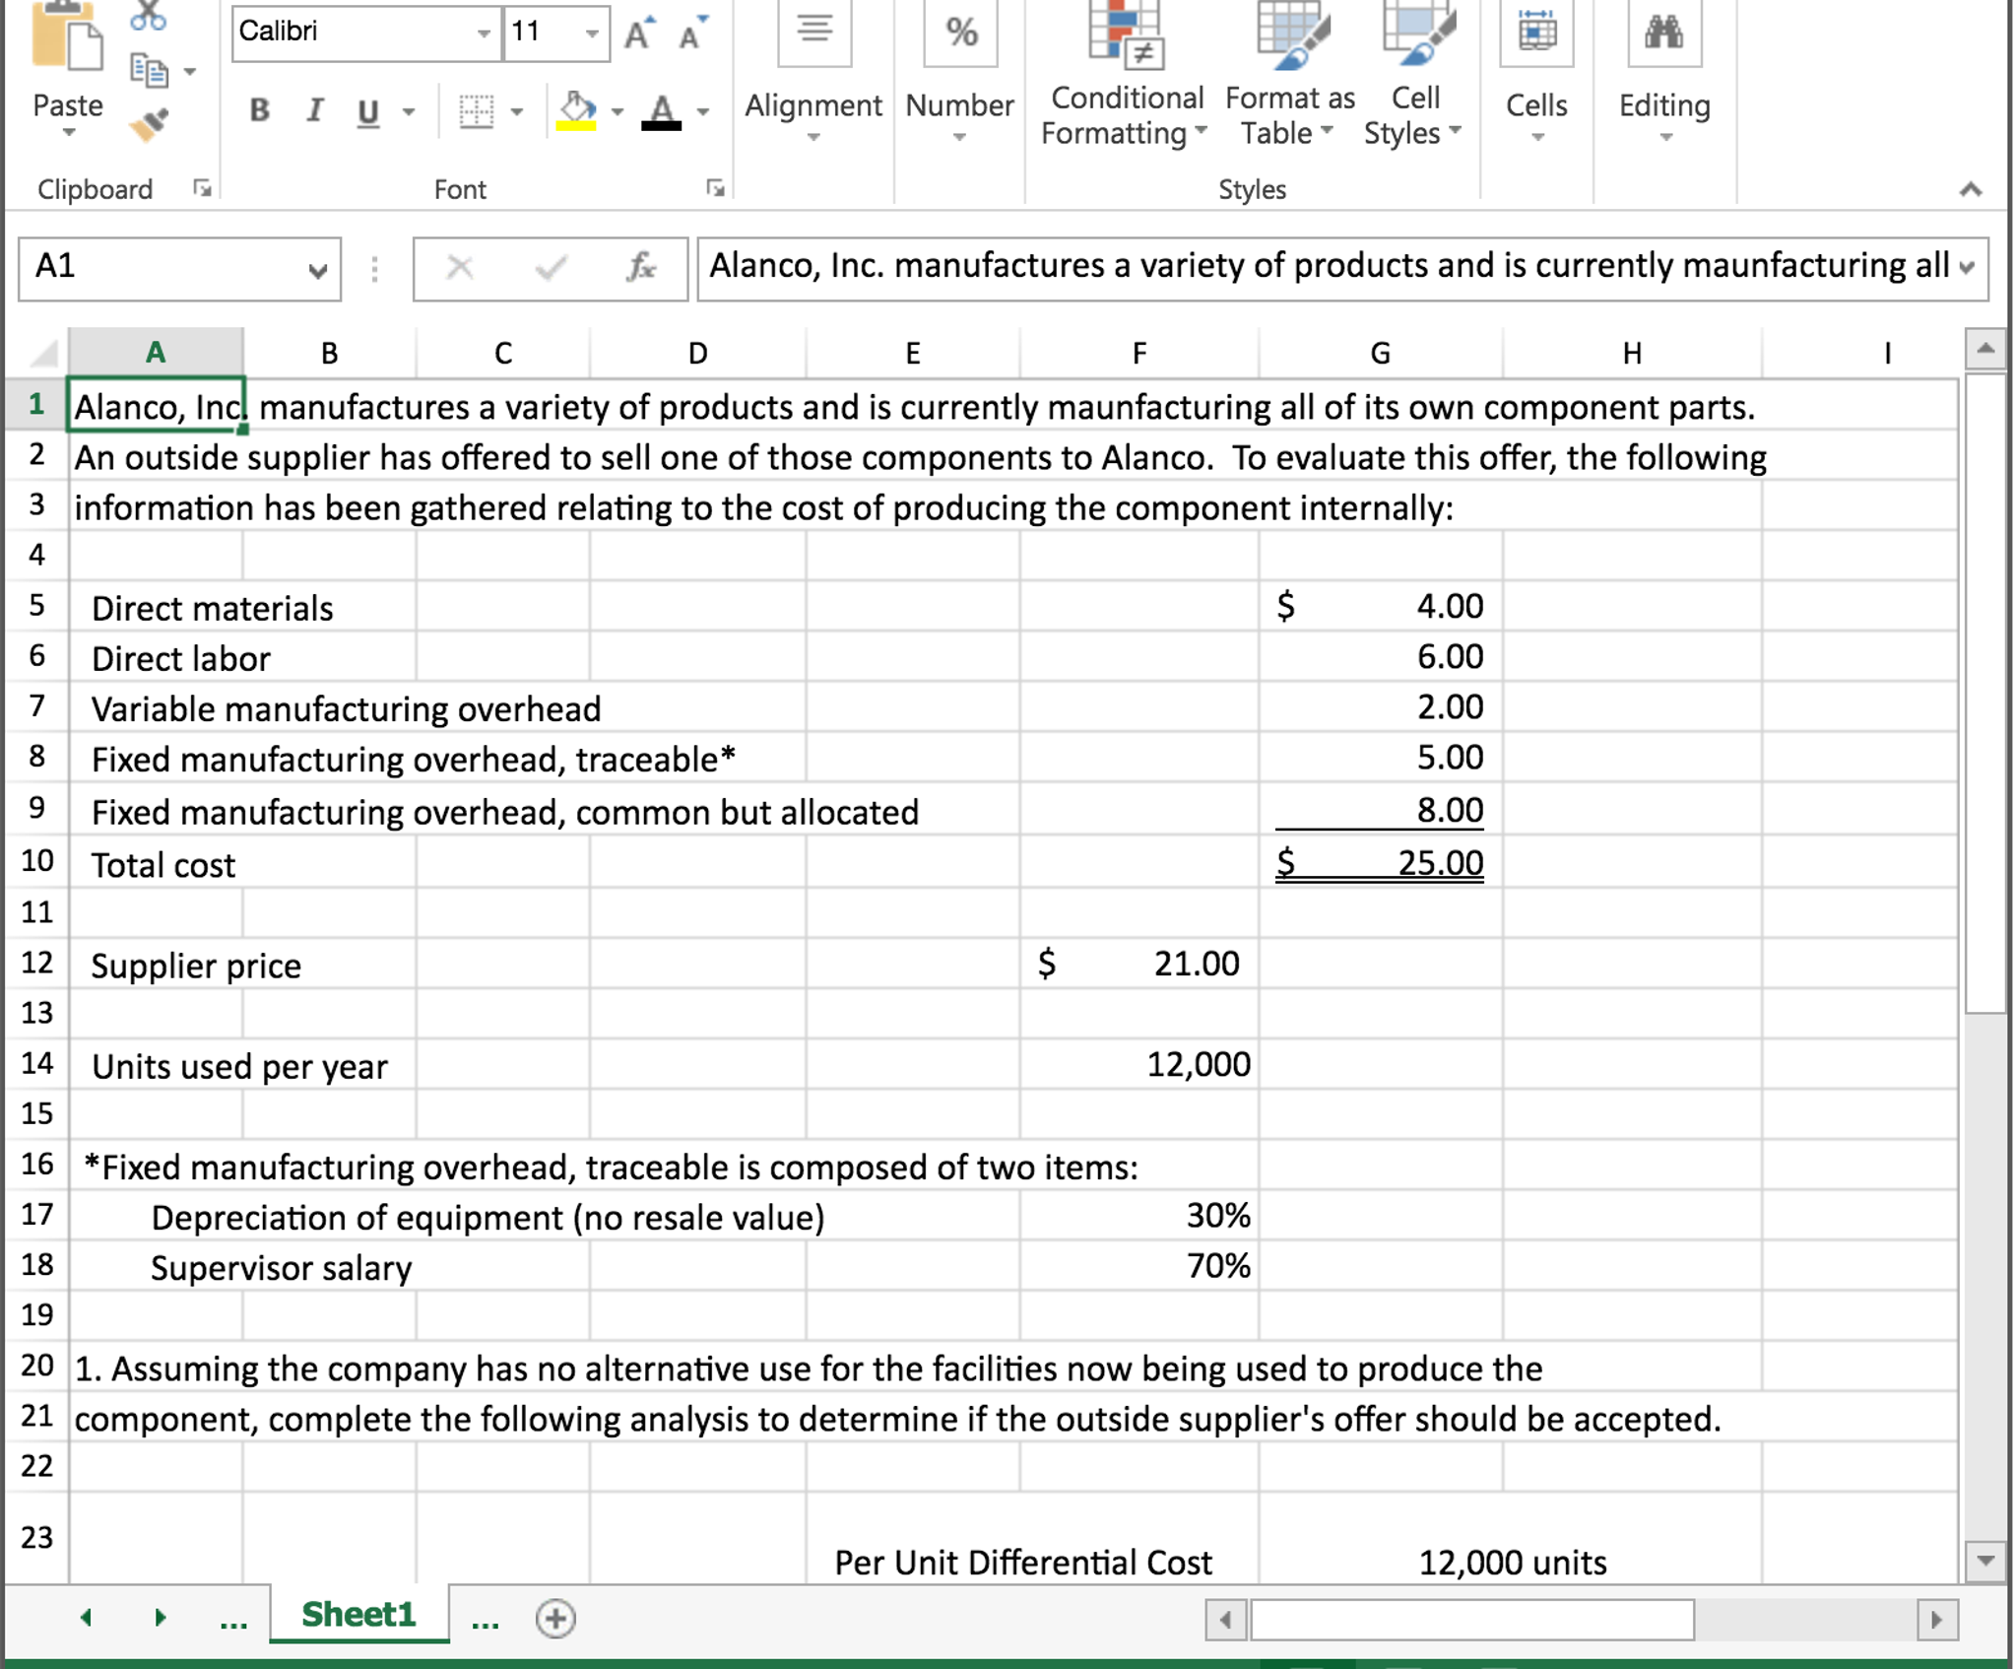The width and height of the screenshot is (2015, 1669).
Task: Add a new sheet with plus button
Action: pos(555,1618)
